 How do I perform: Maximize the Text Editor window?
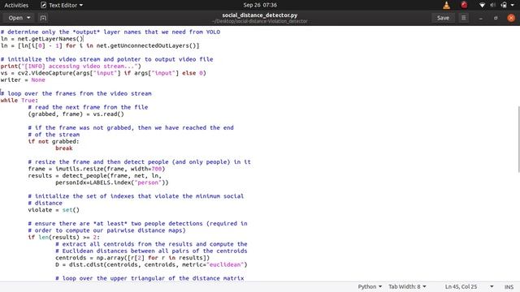click(x=496, y=18)
